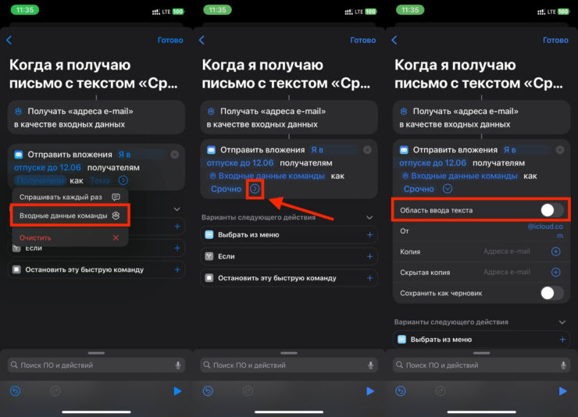
Task: Tap the undo icon in the middle phone screen
Action: [208, 391]
